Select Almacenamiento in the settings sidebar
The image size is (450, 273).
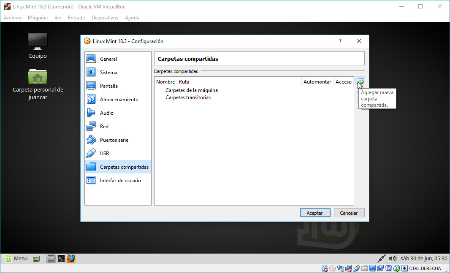[x=119, y=100]
